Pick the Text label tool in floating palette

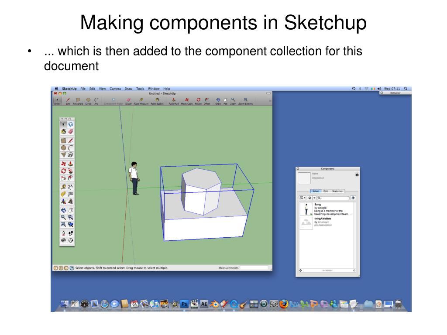coord(71,194)
